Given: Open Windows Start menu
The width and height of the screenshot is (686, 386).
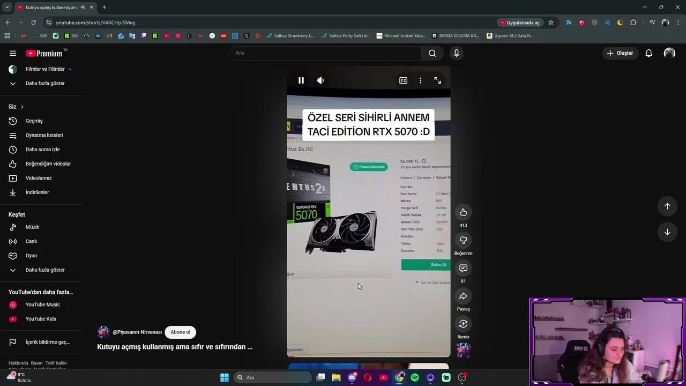Looking at the screenshot, I should 225,377.
